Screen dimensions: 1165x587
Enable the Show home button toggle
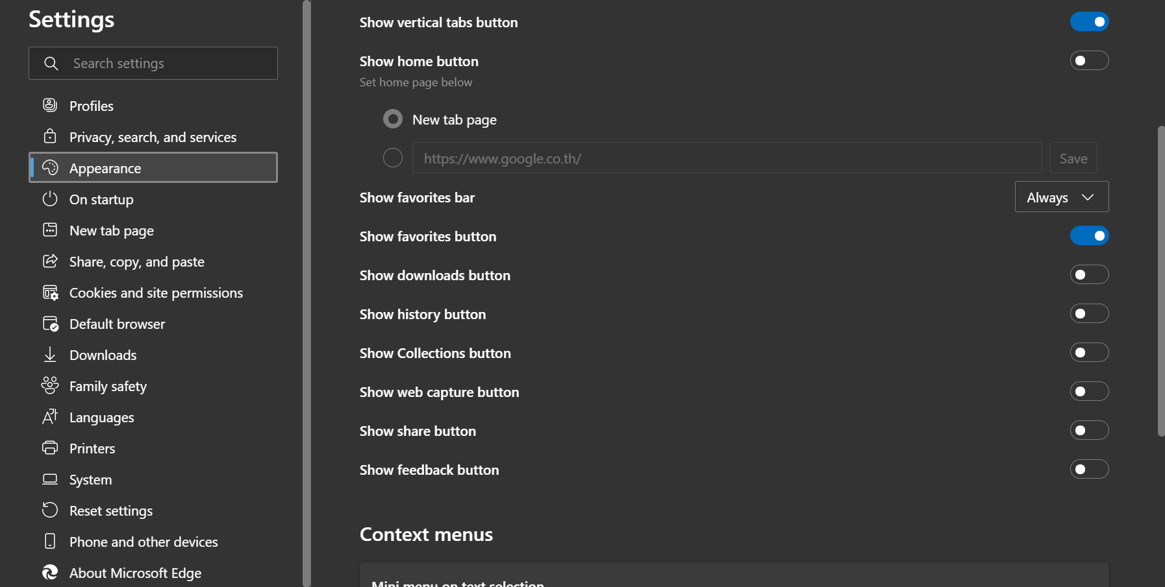coord(1089,60)
